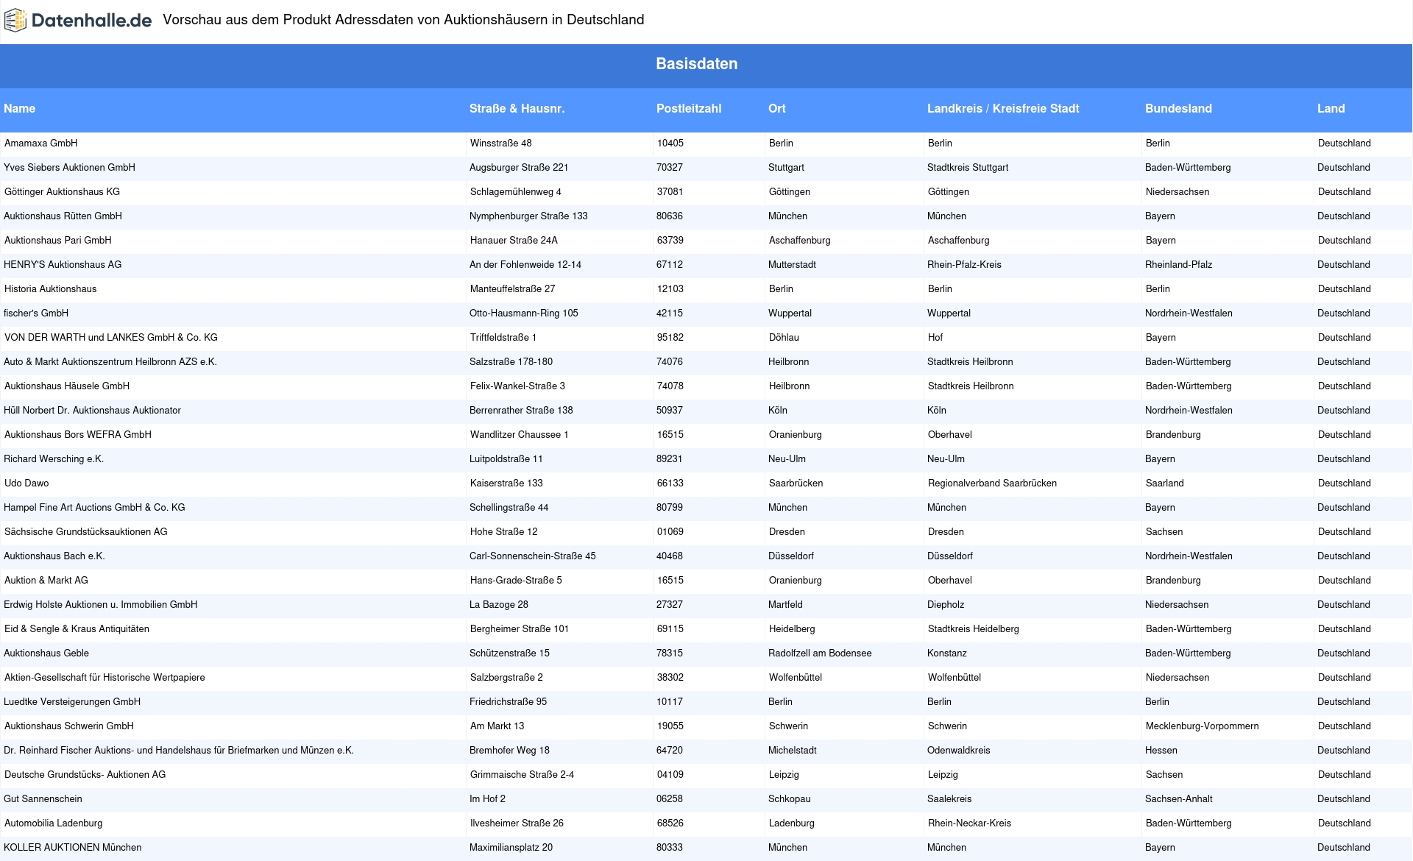Image resolution: width=1413 pixels, height=861 pixels.
Task: Click address Nymphenburger Straße 133
Action: click(528, 216)
